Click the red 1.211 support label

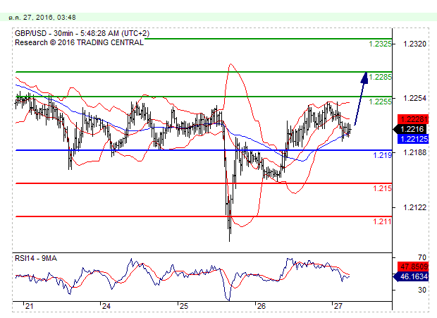click(x=382, y=221)
